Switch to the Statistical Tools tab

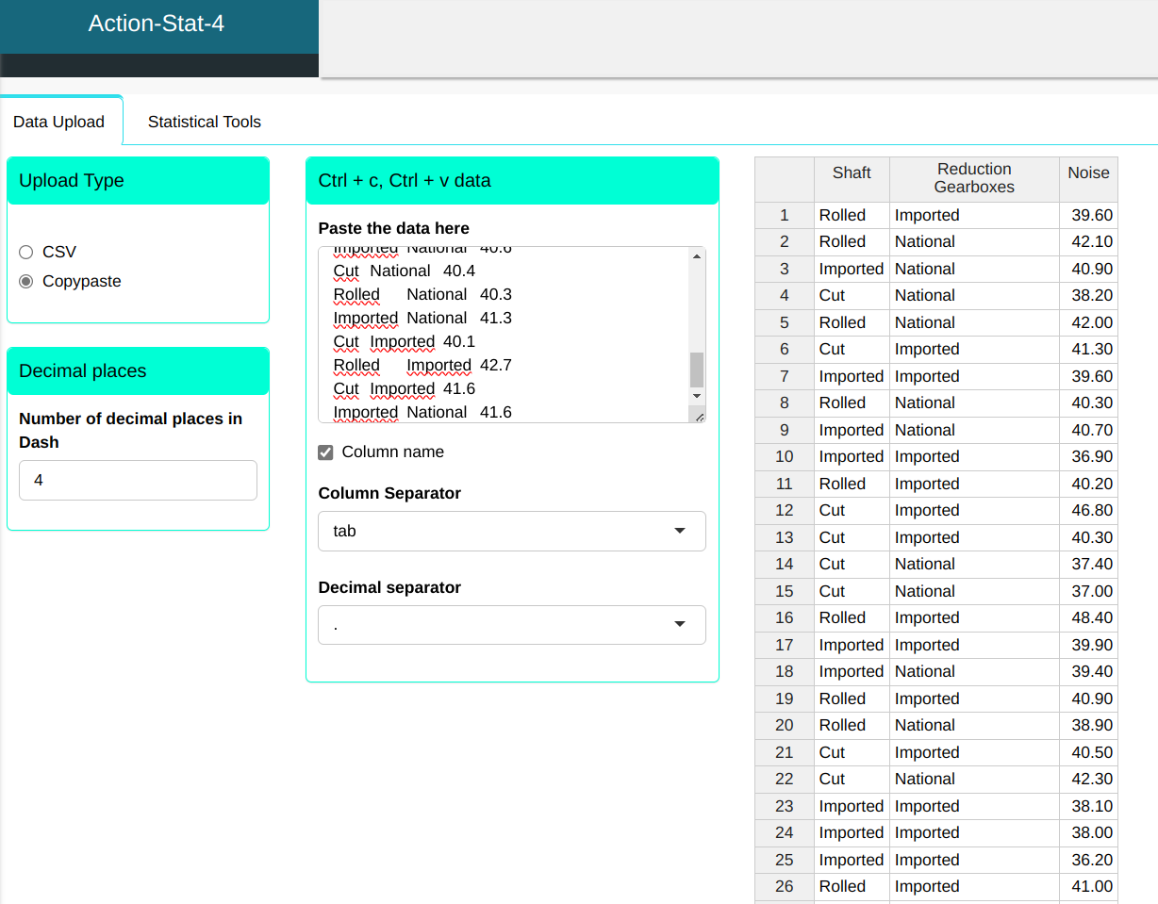pyautogui.click(x=204, y=122)
